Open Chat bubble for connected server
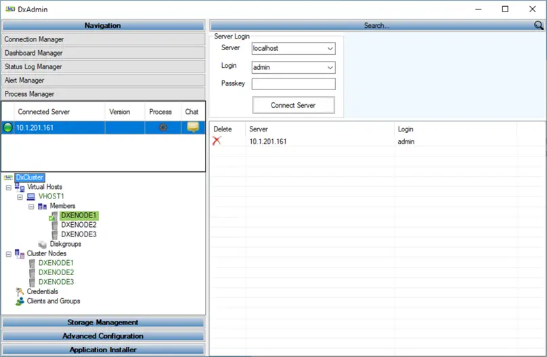The image size is (547, 357). (x=193, y=127)
